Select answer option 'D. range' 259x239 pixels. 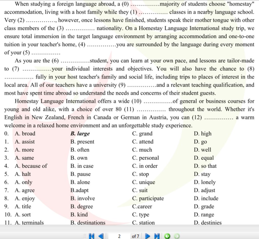point(204,214)
